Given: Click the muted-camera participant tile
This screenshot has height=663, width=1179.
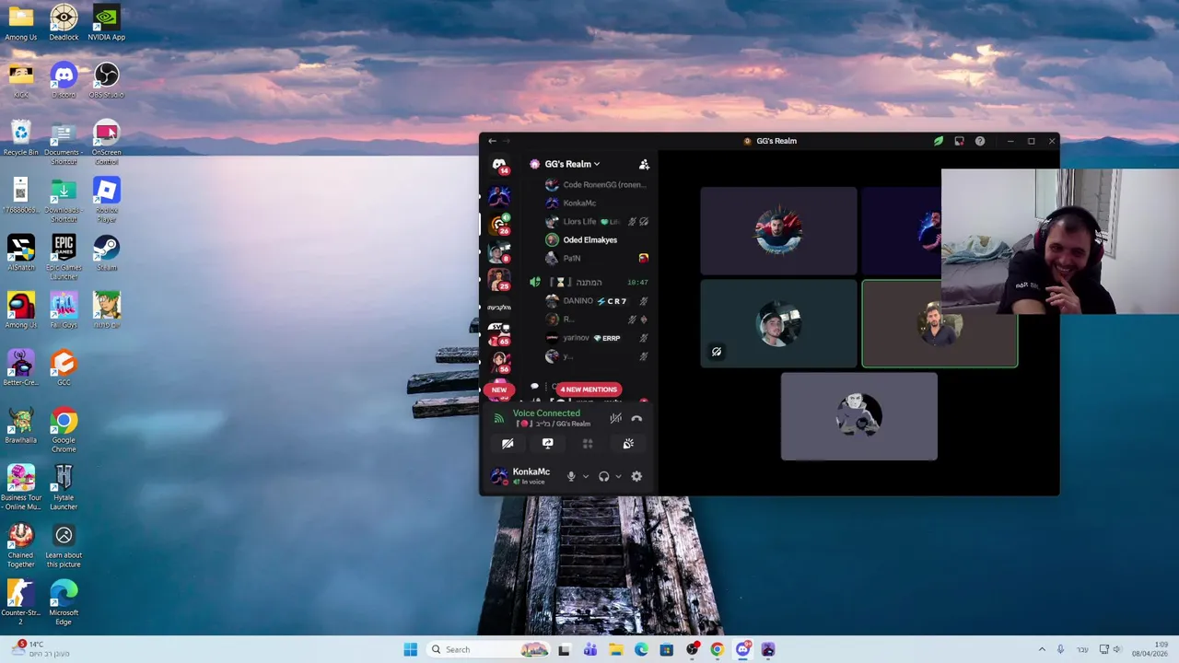Looking at the screenshot, I should (778, 323).
